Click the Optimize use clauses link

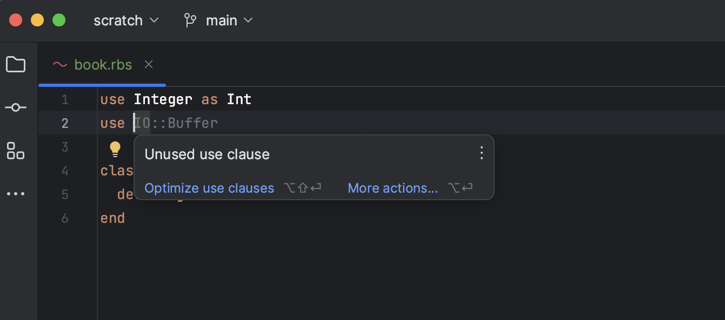point(209,188)
